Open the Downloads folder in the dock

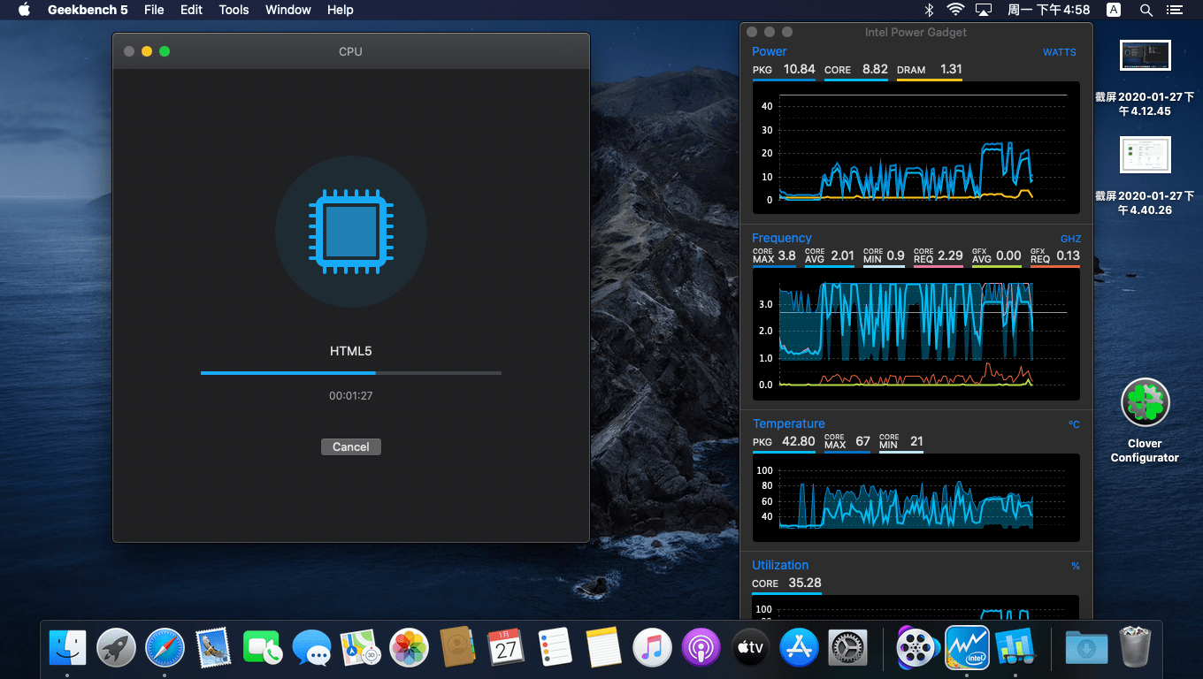1086,648
